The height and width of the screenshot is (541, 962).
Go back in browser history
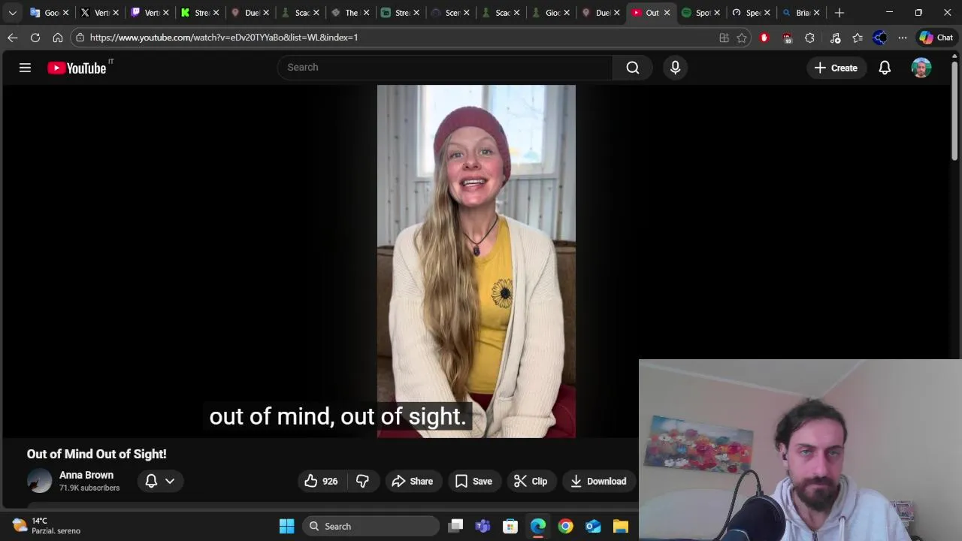click(x=13, y=38)
